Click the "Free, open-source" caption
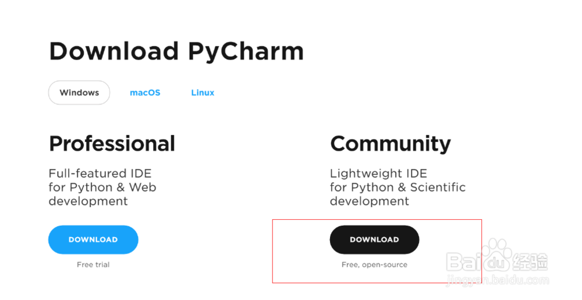 (374, 265)
